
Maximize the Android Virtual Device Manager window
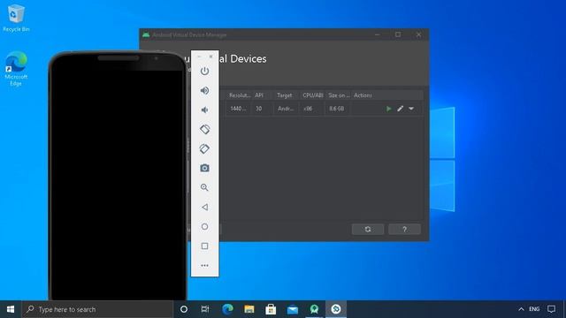[398, 34]
